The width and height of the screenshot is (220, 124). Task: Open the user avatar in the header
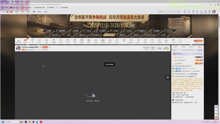point(214,12)
